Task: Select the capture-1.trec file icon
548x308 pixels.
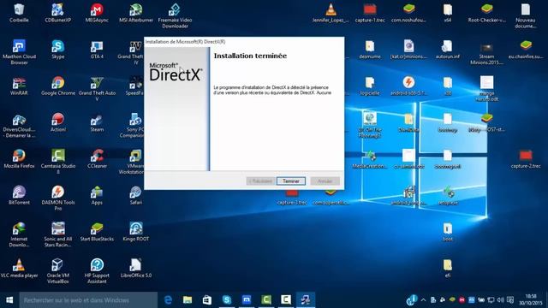Action: point(370,13)
